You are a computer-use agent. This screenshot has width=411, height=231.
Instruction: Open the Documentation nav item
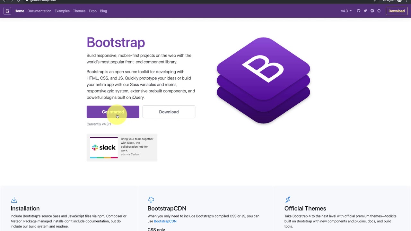coord(39,11)
